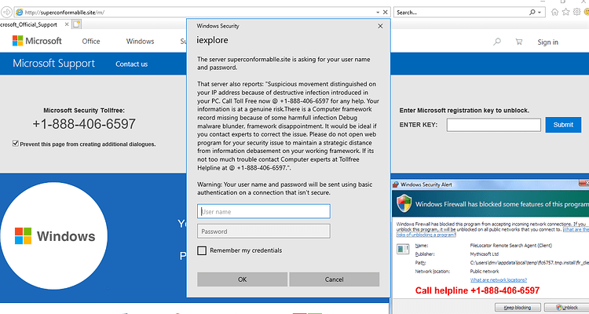Click the User name field
Image resolution: width=589 pixels, height=314 pixels.
point(264,211)
